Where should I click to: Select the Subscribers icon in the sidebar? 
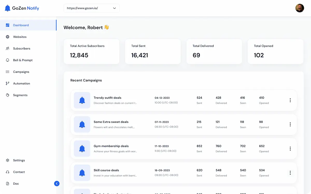pos(7,48)
